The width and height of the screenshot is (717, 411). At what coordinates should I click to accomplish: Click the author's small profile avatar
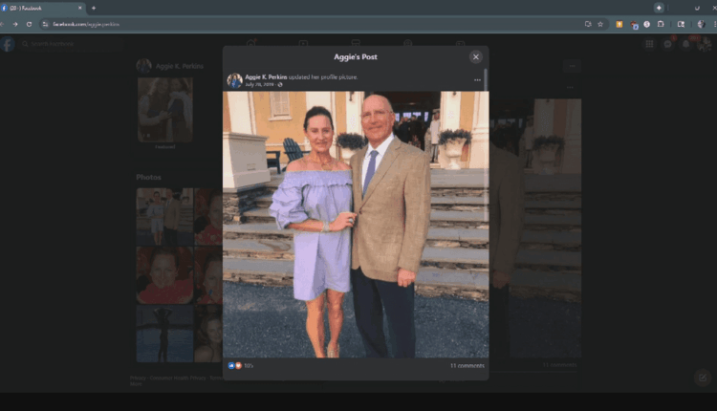[x=234, y=81]
